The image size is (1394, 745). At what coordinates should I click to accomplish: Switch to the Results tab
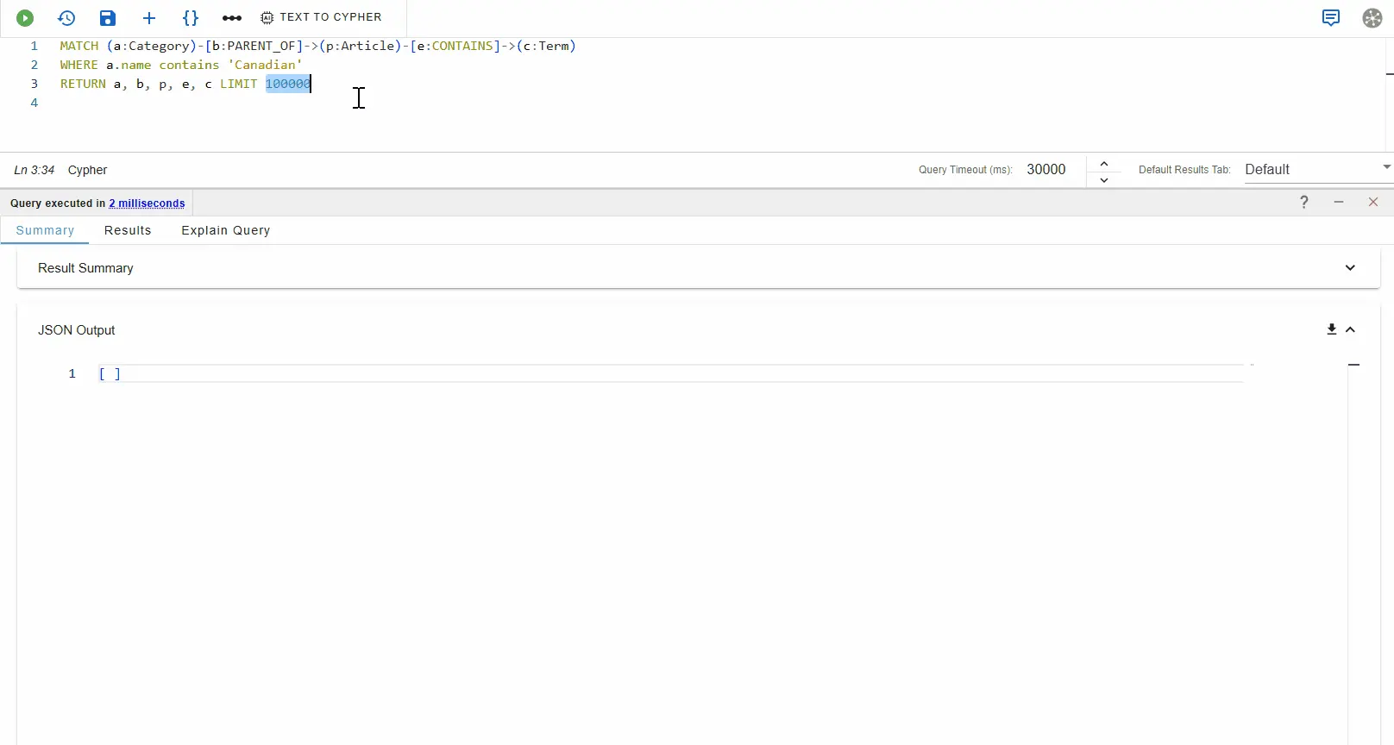(x=128, y=230)
